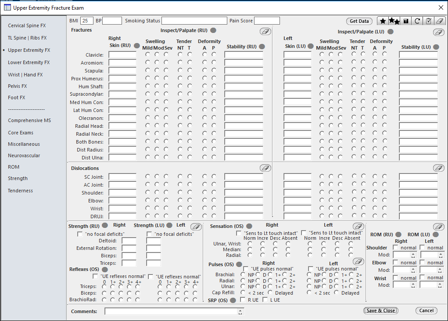This screenshot has width=448, height=321.
Task: Click the eraser icon in top toolbar
Action: coord(440,21)
